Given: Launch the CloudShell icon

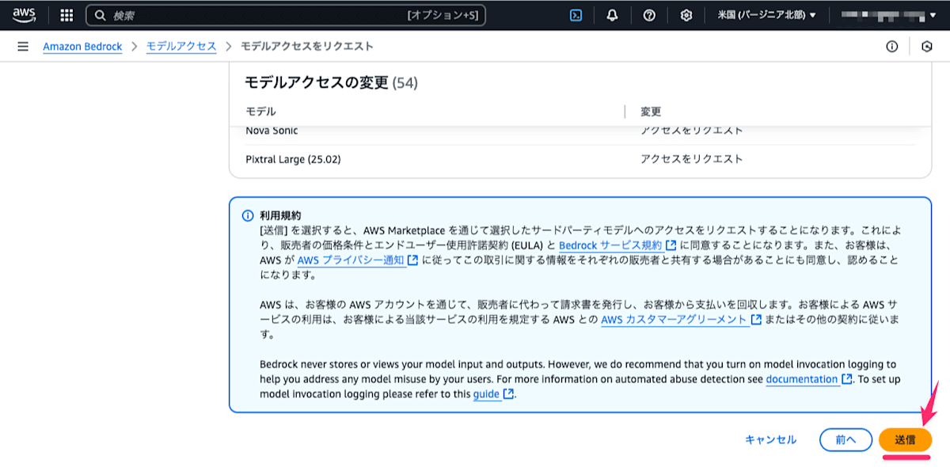Looking at the screenshot, I should click(576, 15).
